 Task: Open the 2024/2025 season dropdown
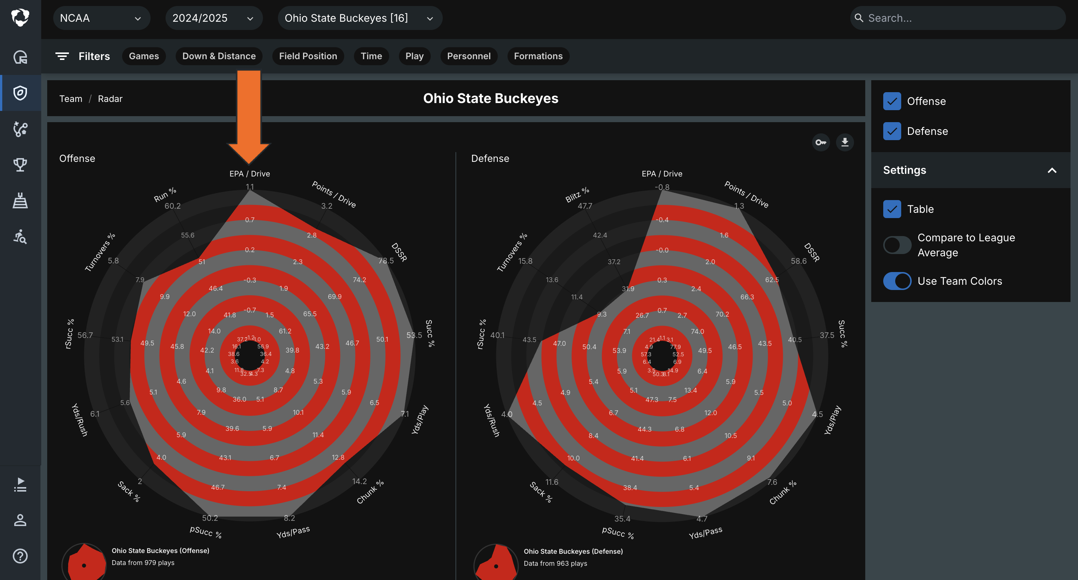214,18
